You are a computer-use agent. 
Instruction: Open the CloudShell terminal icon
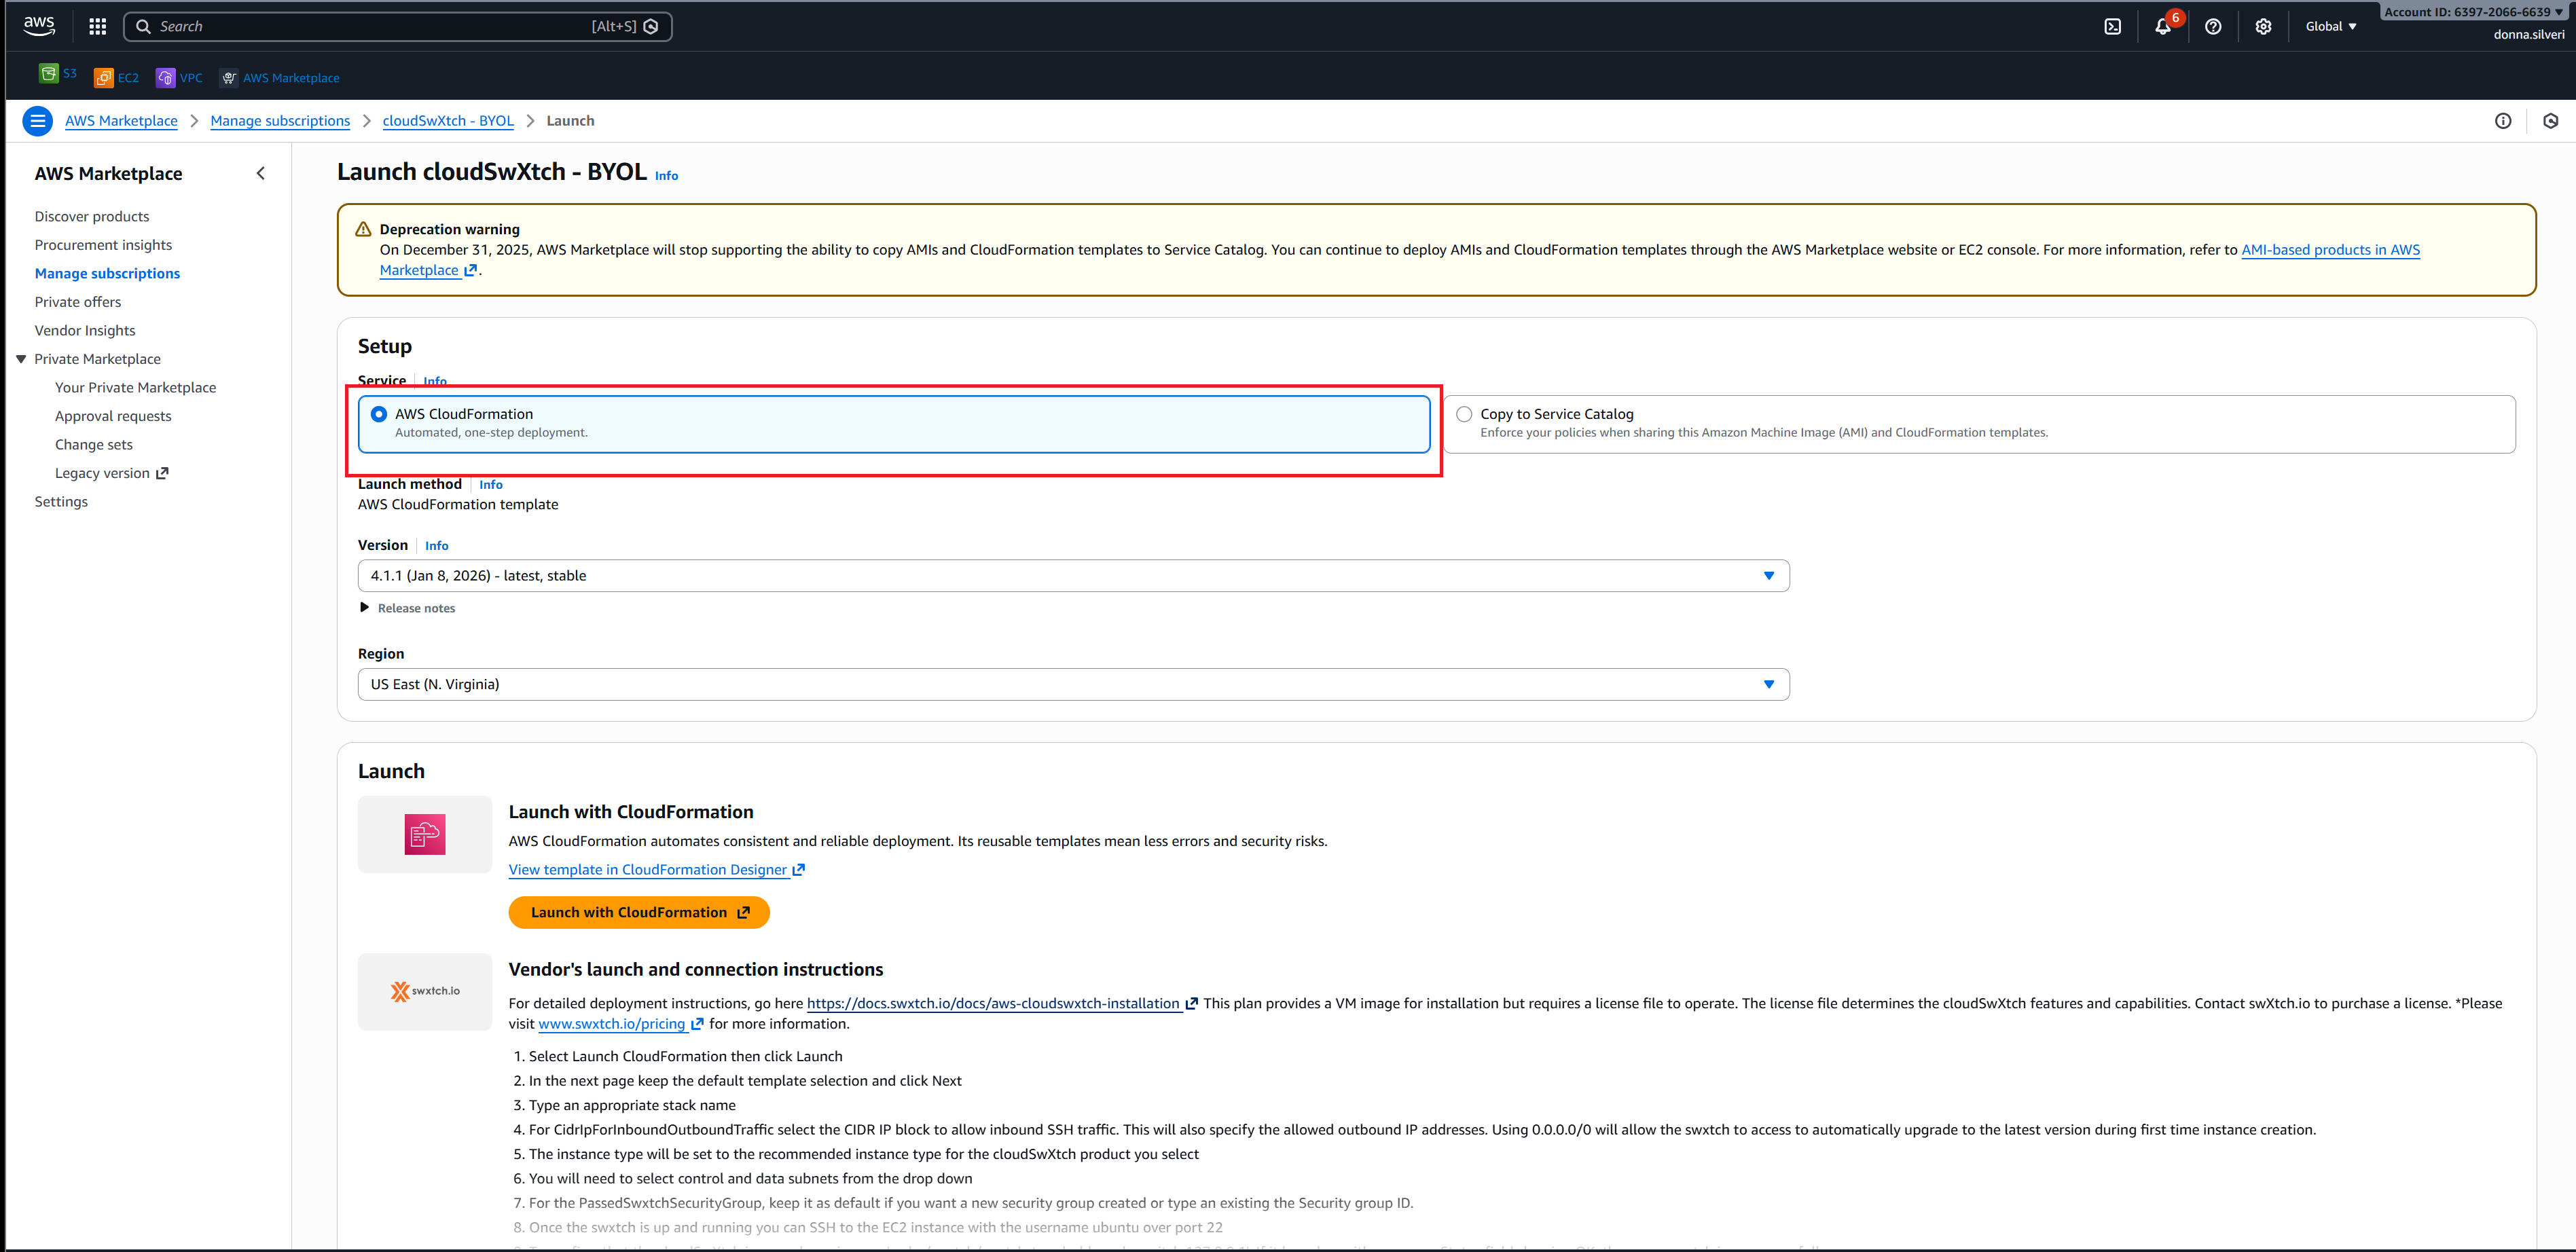click(x=2112, y=27)
